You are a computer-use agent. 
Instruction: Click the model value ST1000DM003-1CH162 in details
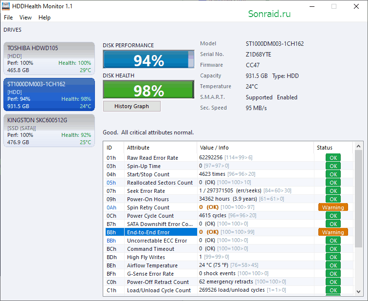pyautogui.click(x=275, y=44)
